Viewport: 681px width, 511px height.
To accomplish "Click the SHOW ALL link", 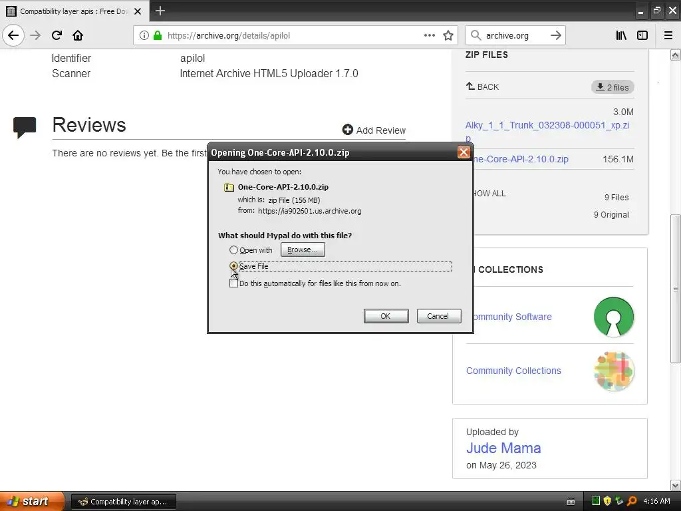I will pos(489,194).
